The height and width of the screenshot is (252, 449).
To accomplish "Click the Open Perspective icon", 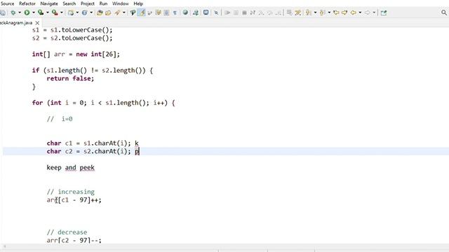I will [384, 13].
